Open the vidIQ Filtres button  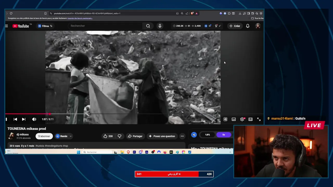45,26
